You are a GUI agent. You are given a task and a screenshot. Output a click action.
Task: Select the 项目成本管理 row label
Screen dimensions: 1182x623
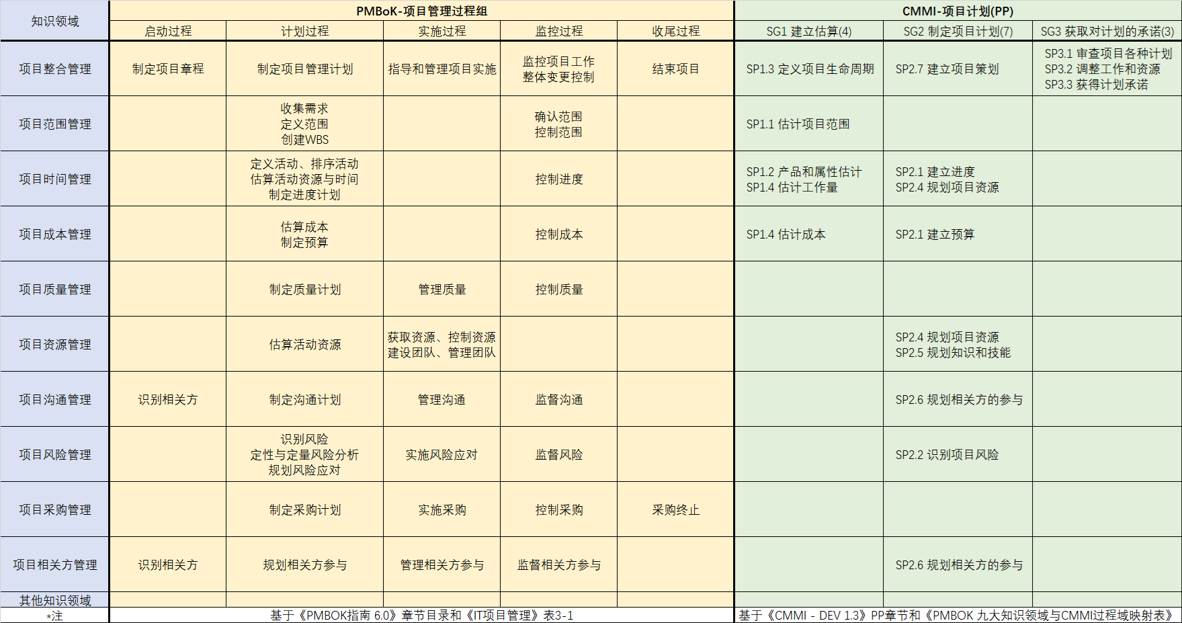(54, 234)
